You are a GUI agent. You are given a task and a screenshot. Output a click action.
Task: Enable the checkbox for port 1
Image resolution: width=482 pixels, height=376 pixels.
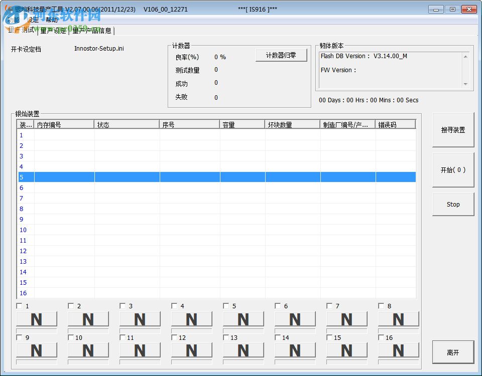(x=19, y=306)
